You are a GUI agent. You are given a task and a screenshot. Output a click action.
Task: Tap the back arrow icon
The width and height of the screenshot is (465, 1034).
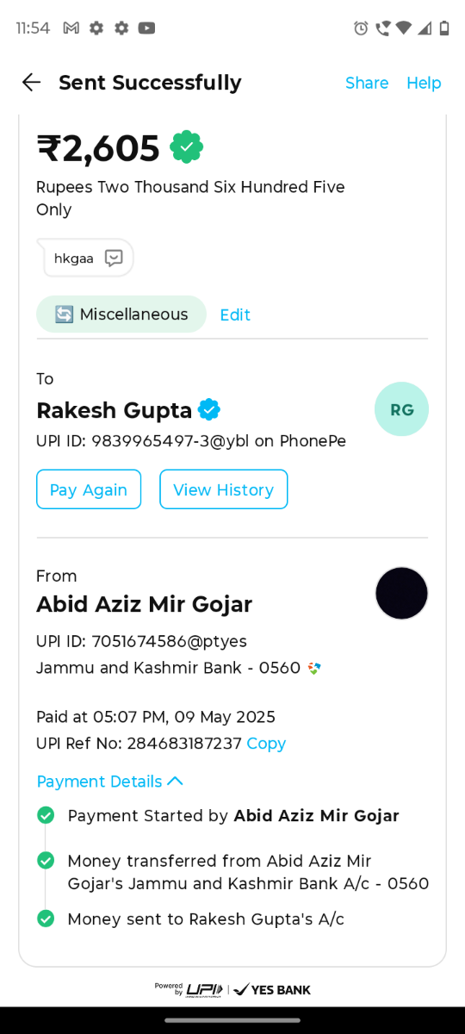tap(31, 83)
